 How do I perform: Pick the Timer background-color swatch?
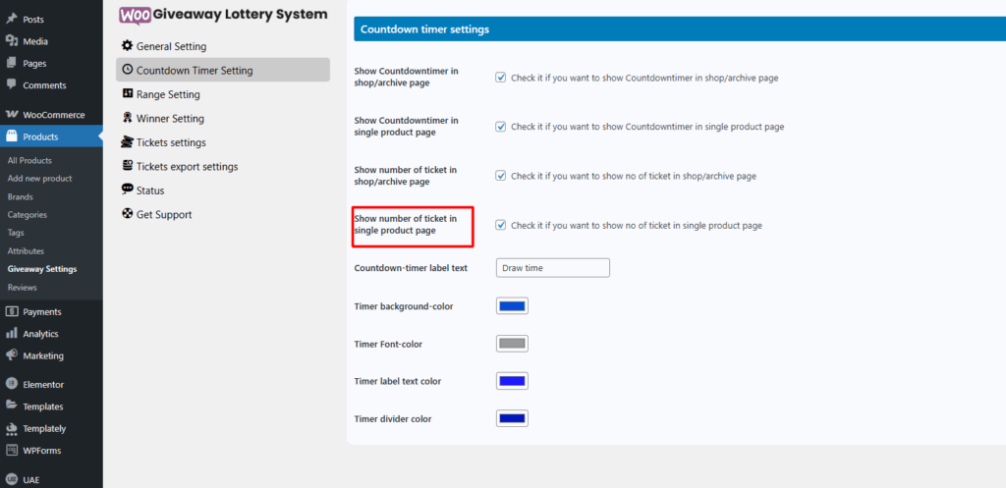pyautogui.click(x=512, y=306)
